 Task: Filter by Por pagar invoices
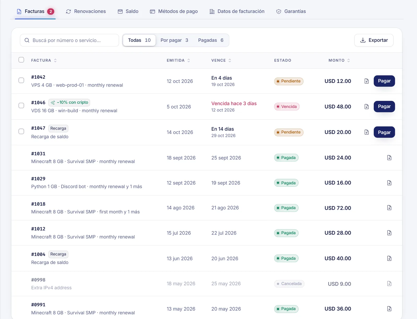click(x=174, y=40)
